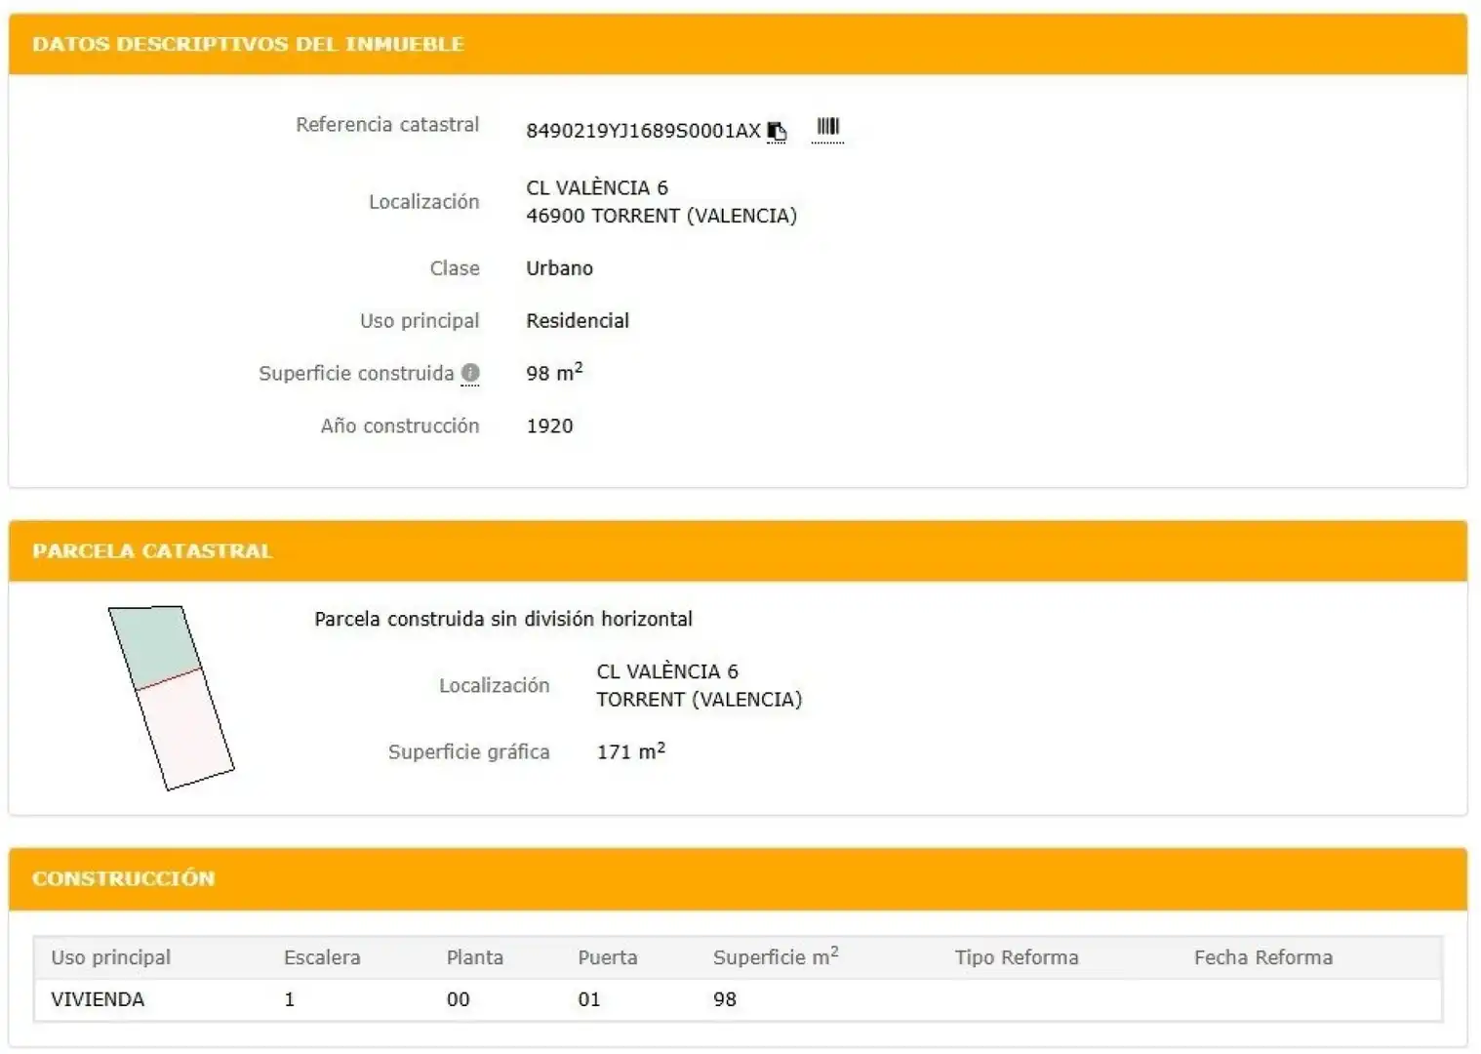1481x1054 pixels.
Task: Click the Superficie m² column header
Action: pos(776,956)
